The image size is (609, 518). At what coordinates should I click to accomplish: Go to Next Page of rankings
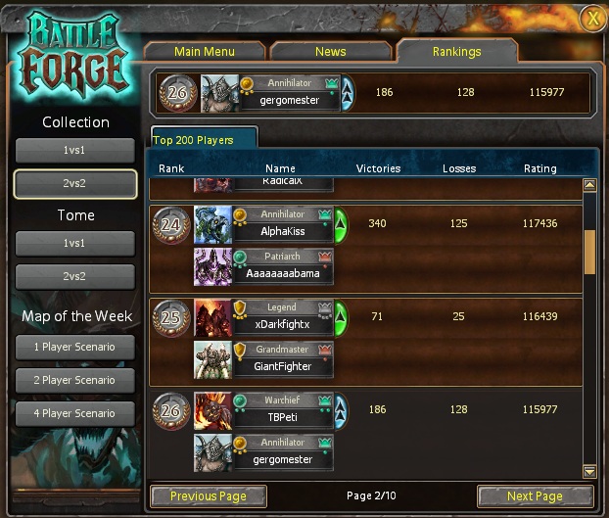pos(535,495)
